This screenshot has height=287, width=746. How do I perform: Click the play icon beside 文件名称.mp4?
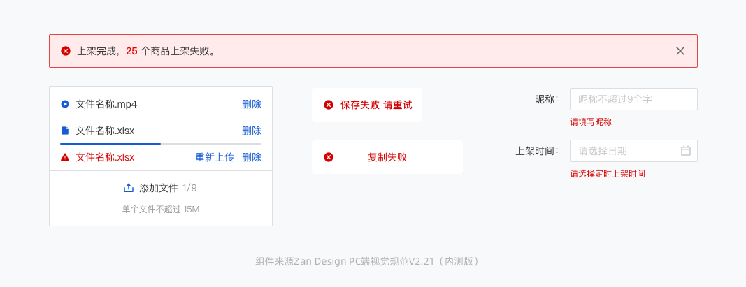click(x=65, y=104)
